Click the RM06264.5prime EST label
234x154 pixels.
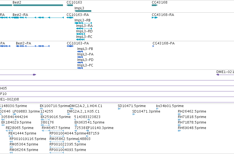point(24,150)
